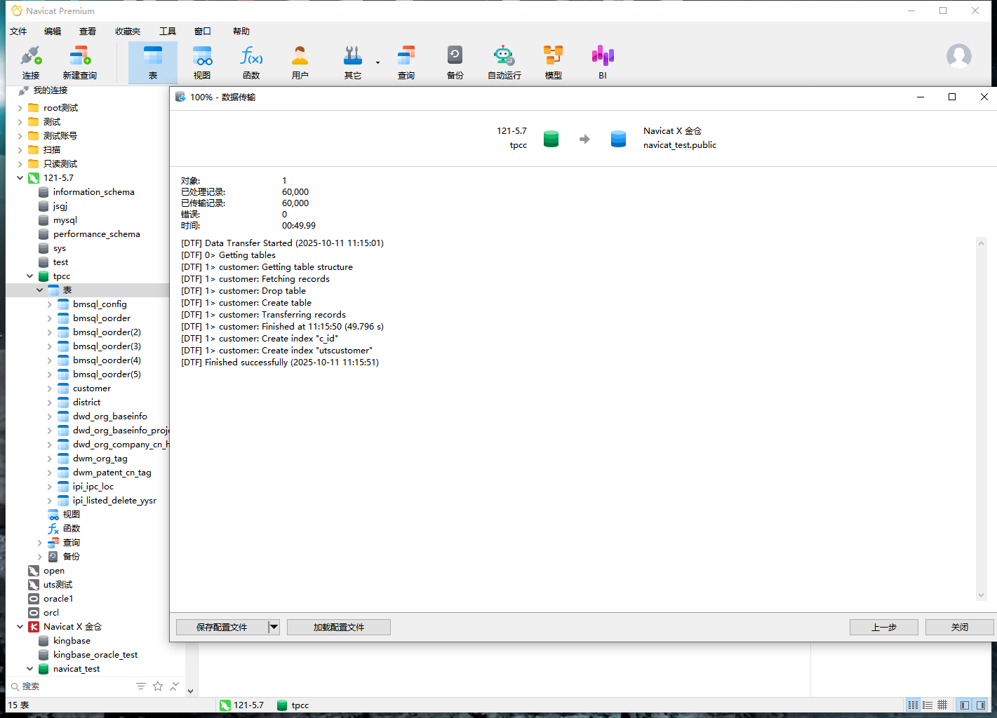Select the 表 (Table) toolbar icon

click(x=153, y=62)
